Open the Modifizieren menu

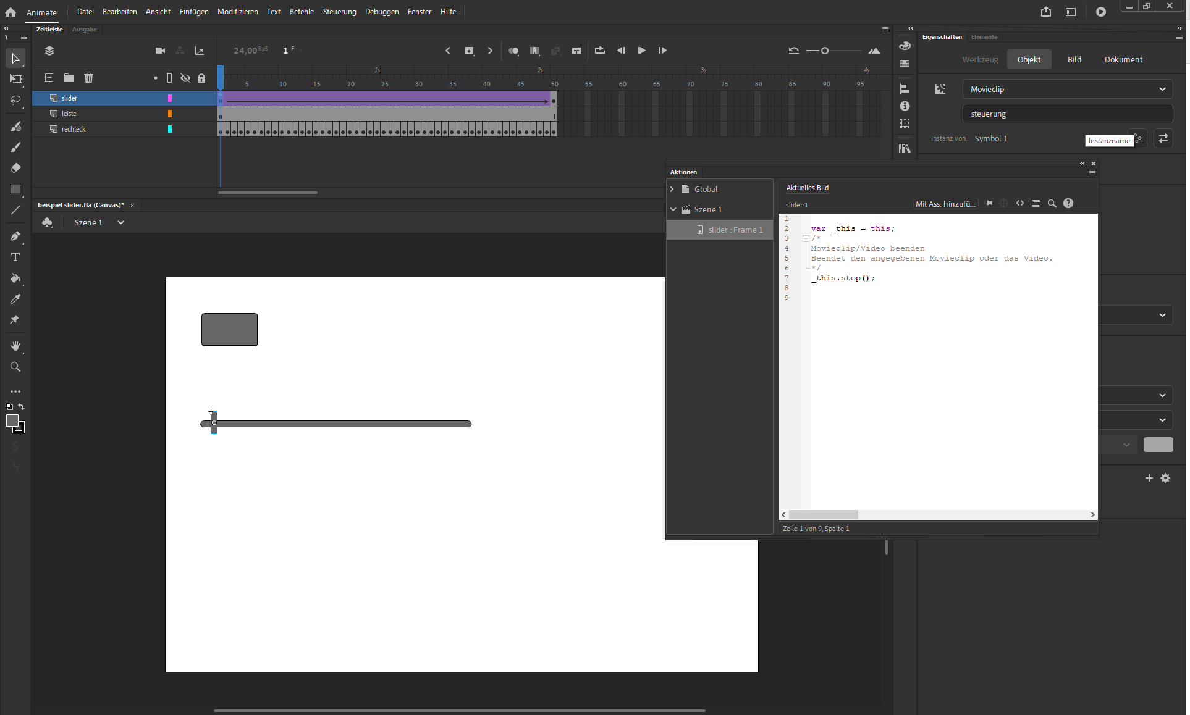[x=237, y=12]
